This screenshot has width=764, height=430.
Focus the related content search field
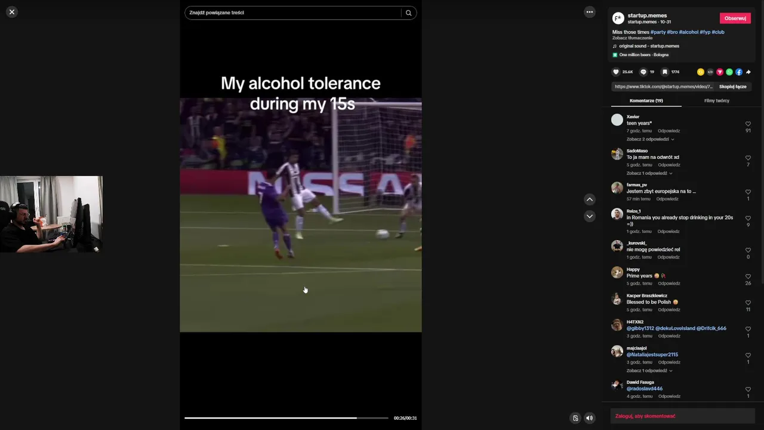click(x=292, y=13)
